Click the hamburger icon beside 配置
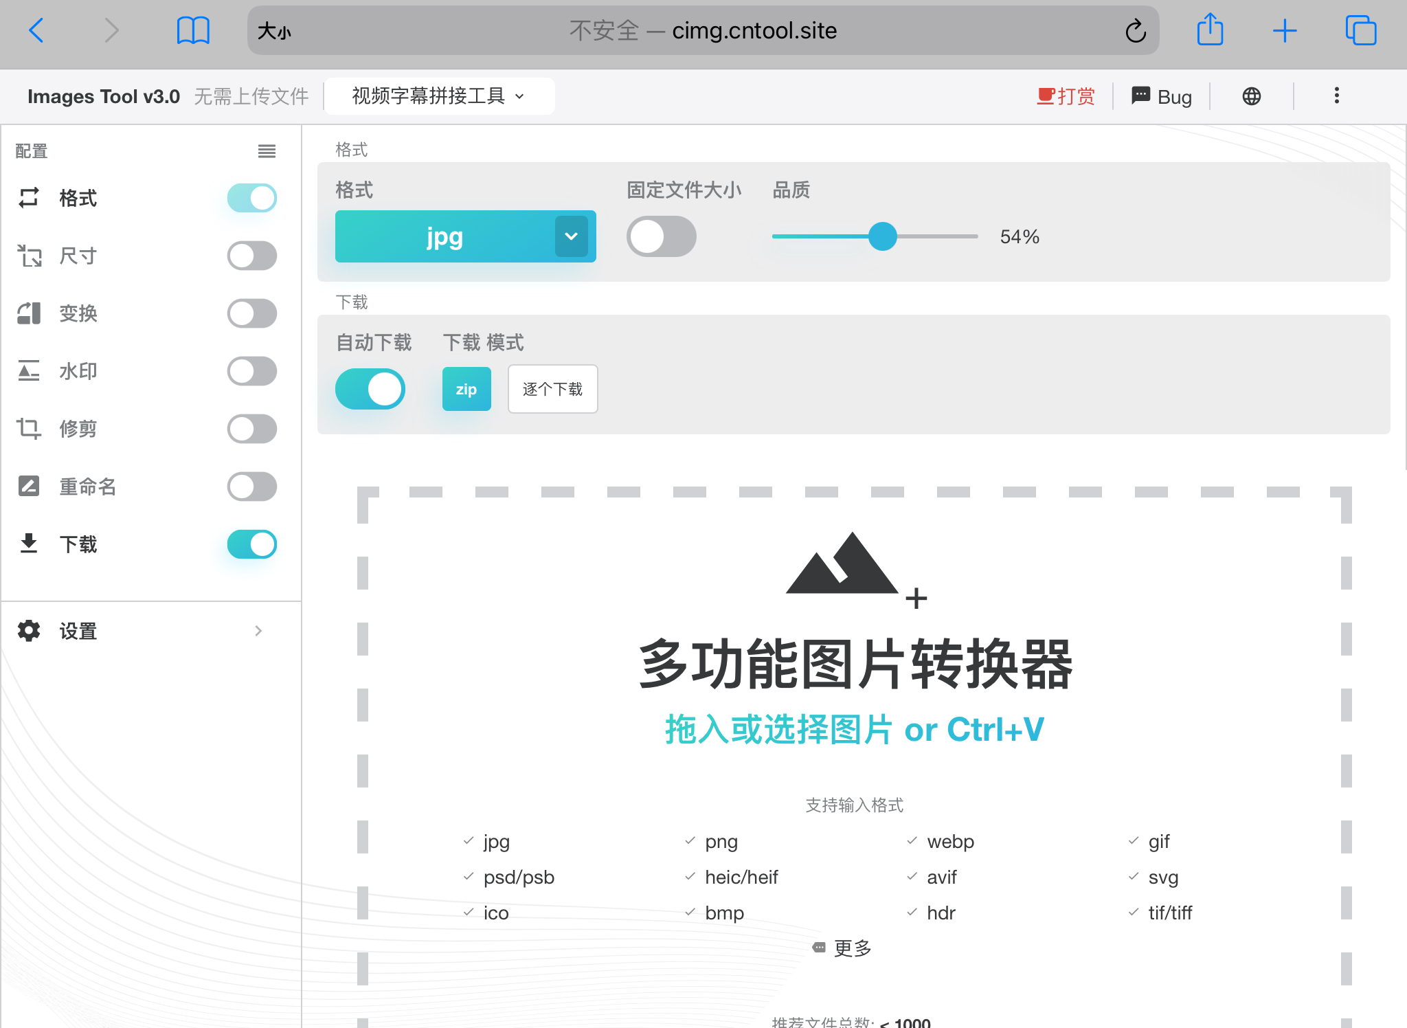 (267, 150)
